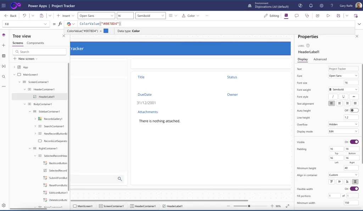The image size is (363, 211).
Task: Click the Play preview icon
Action: point(328,16)
